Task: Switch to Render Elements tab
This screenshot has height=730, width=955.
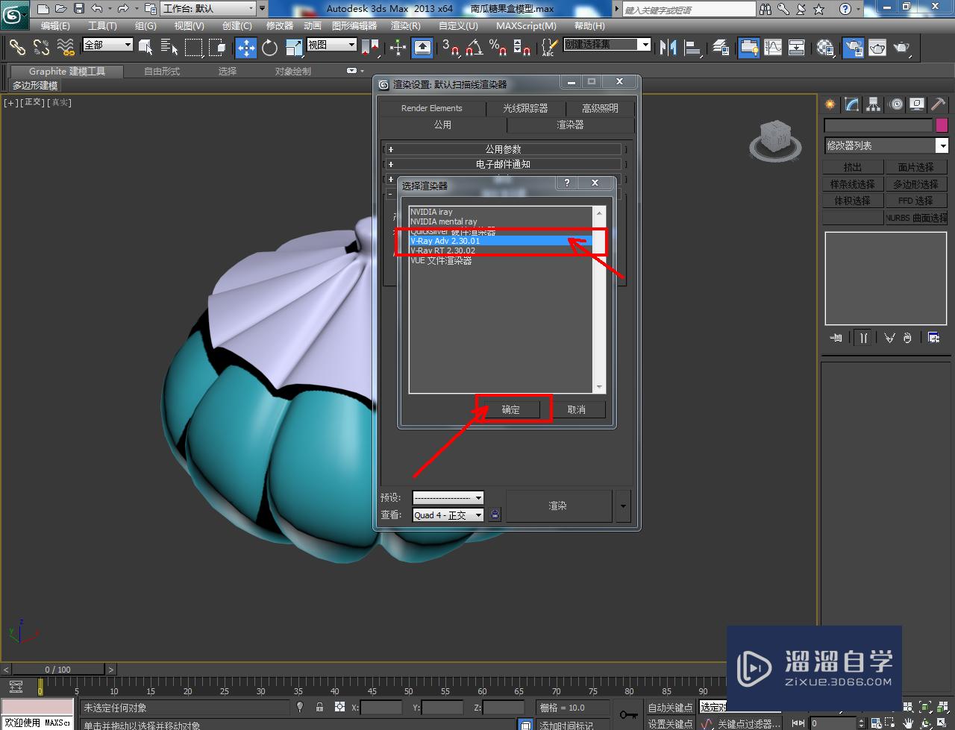Action: tap(431, 108)
